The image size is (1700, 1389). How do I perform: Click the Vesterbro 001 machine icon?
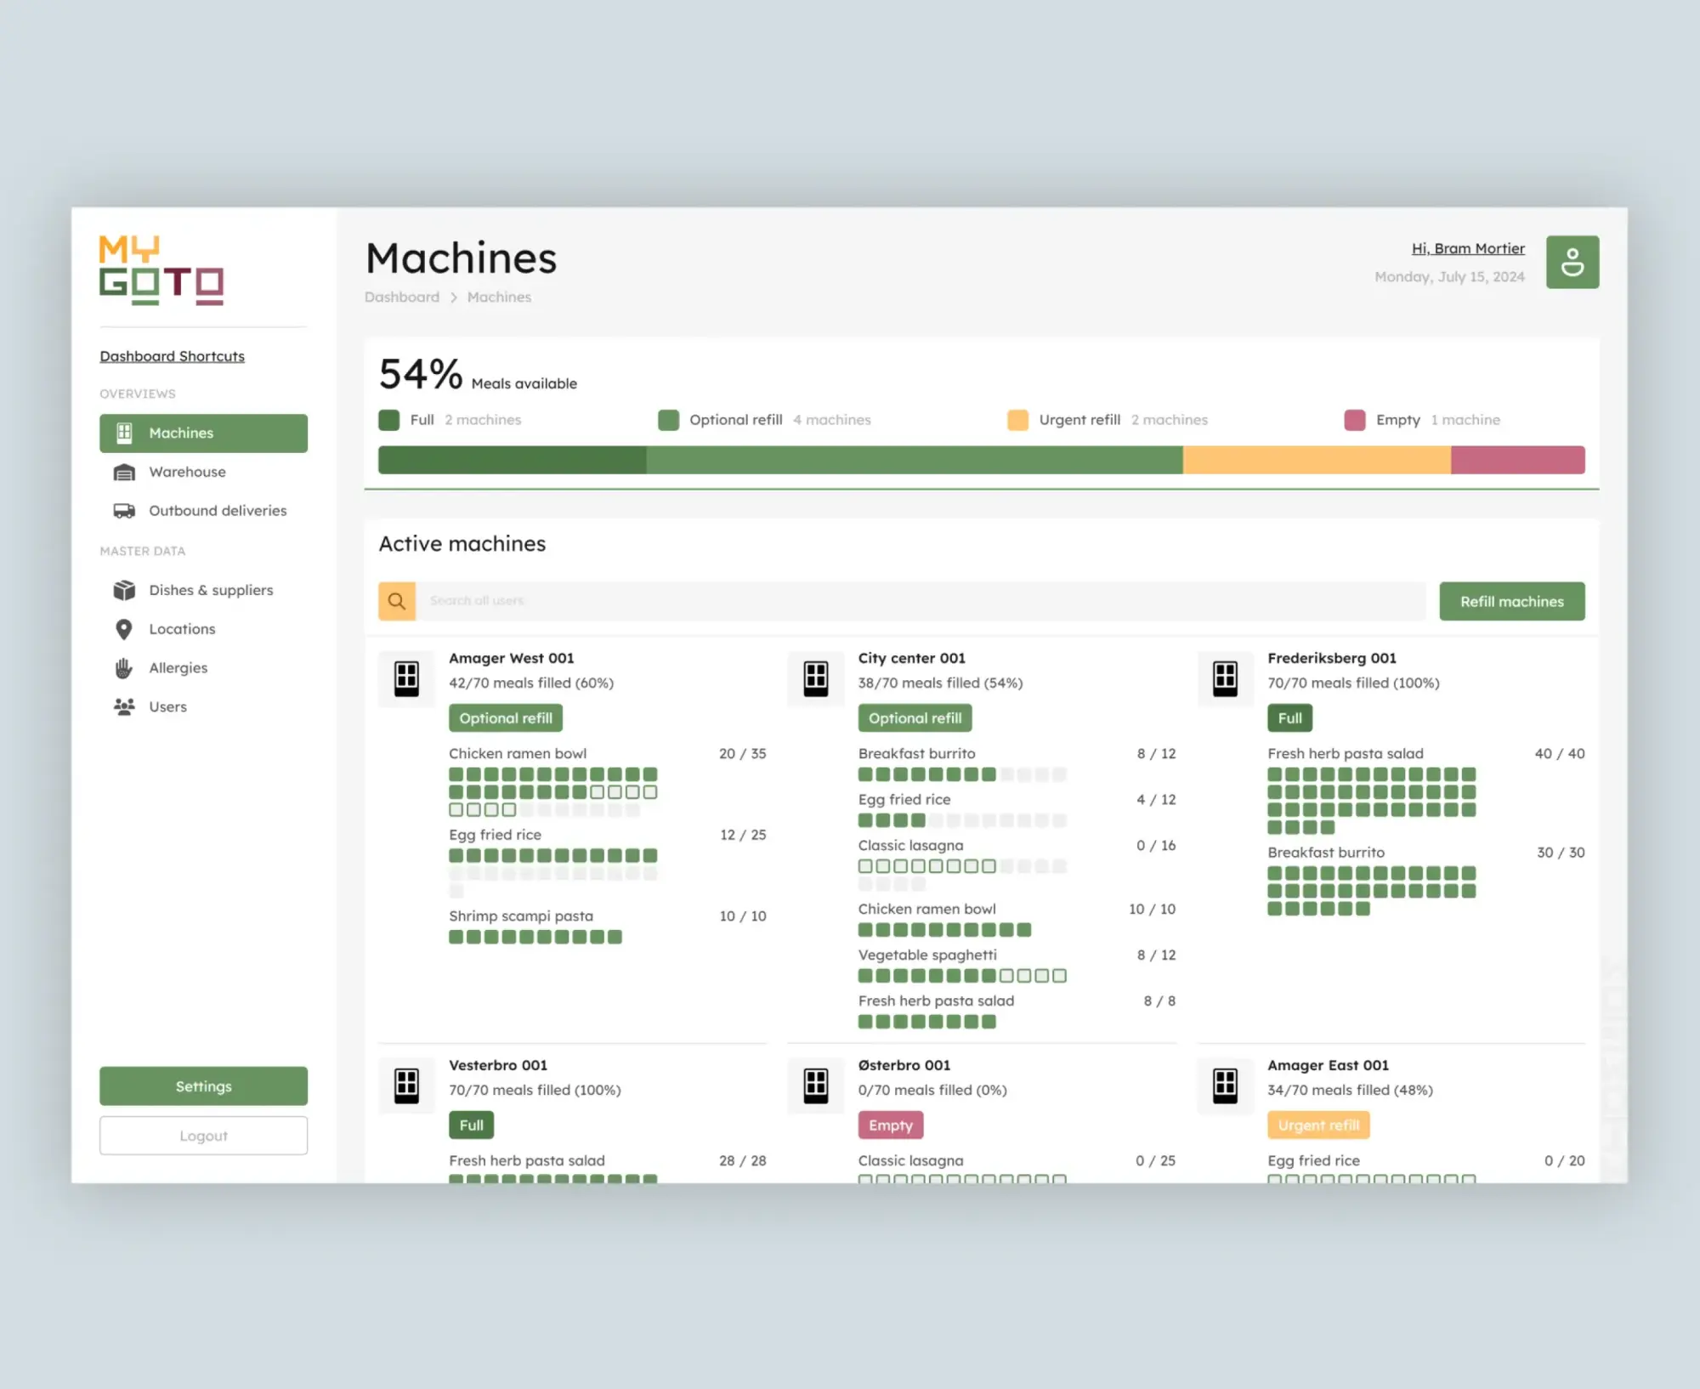coord(406,1085)
